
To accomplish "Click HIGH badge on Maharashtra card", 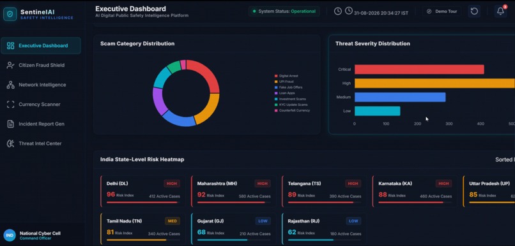I will coord(263,184).
